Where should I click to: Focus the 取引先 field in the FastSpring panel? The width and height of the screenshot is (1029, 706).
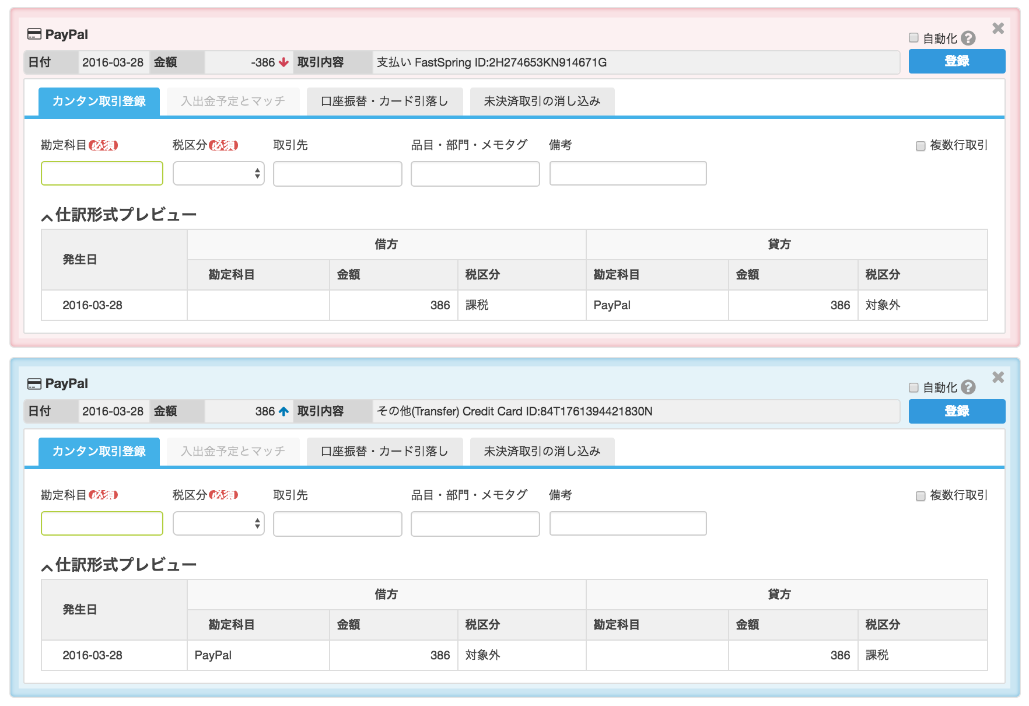338,174
